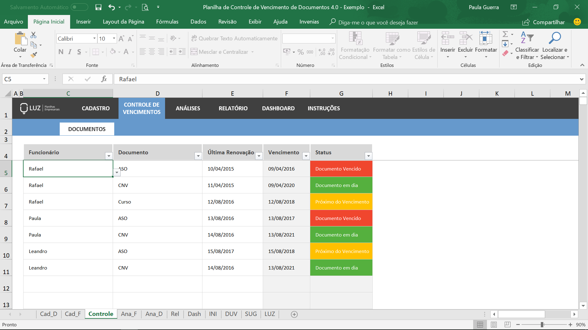Click the AutoSum sigma icon
The height and width of the screenshot is (330, 588).
coord(505,34)
